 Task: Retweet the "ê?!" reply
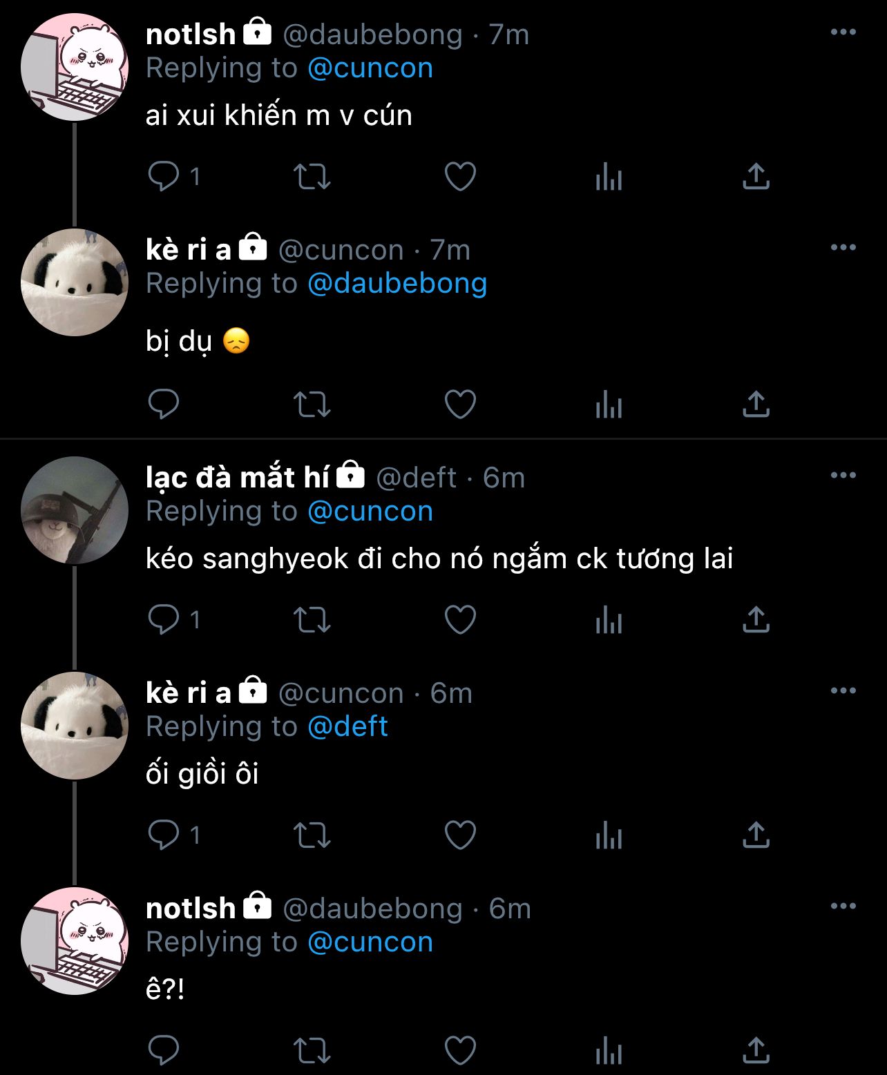tap(312, 1051)
